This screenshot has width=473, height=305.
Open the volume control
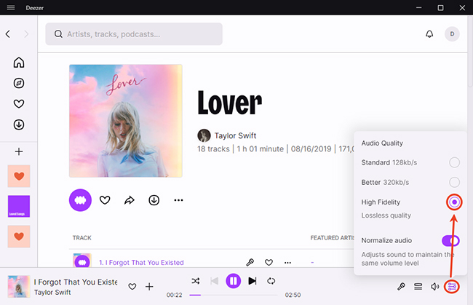tap(434, 286)
